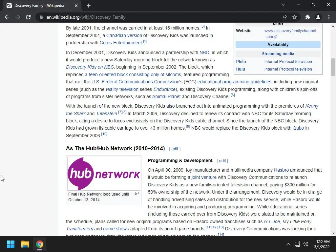Edit the As The Hub/Hub Network section

[175, 149]
